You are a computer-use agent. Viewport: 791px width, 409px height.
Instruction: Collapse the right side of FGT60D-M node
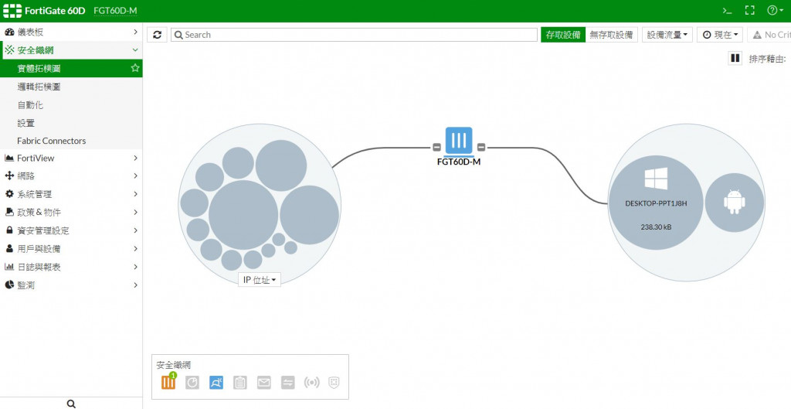(x=480, y=148)
